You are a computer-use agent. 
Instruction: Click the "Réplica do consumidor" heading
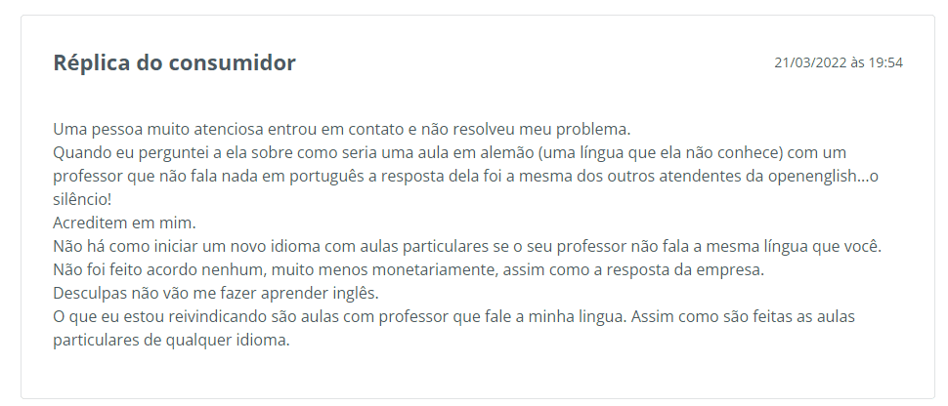(x=174, y=63)
